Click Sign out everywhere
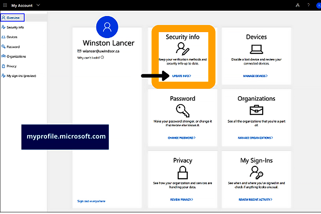 (x=92, y=201)
